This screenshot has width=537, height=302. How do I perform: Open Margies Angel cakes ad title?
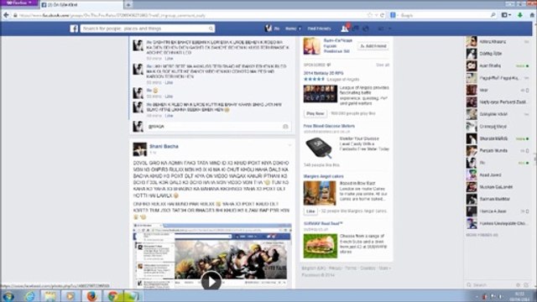[323, 176]
